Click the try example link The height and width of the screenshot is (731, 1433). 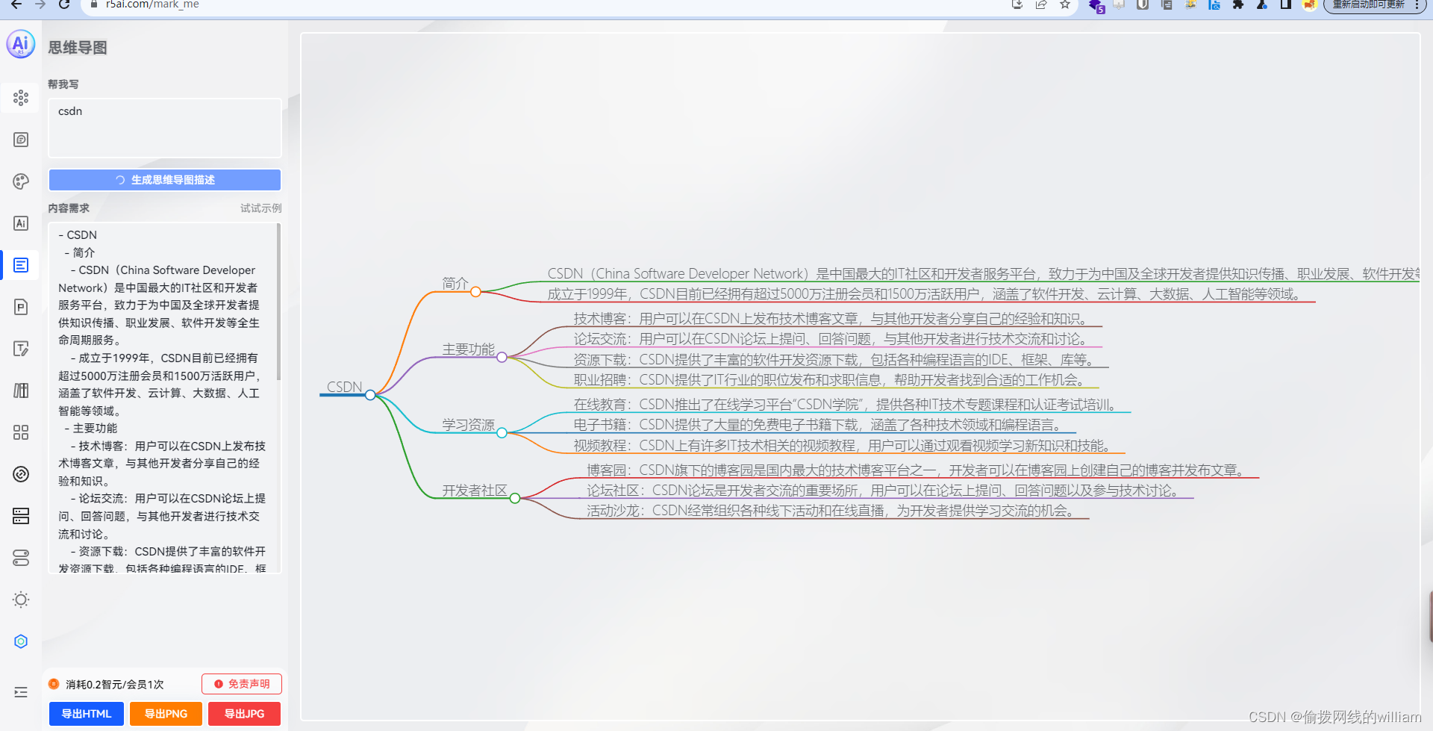tap(261, 208)
